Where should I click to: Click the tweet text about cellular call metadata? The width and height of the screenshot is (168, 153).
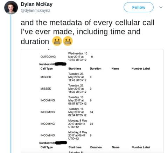coord(87,32)
